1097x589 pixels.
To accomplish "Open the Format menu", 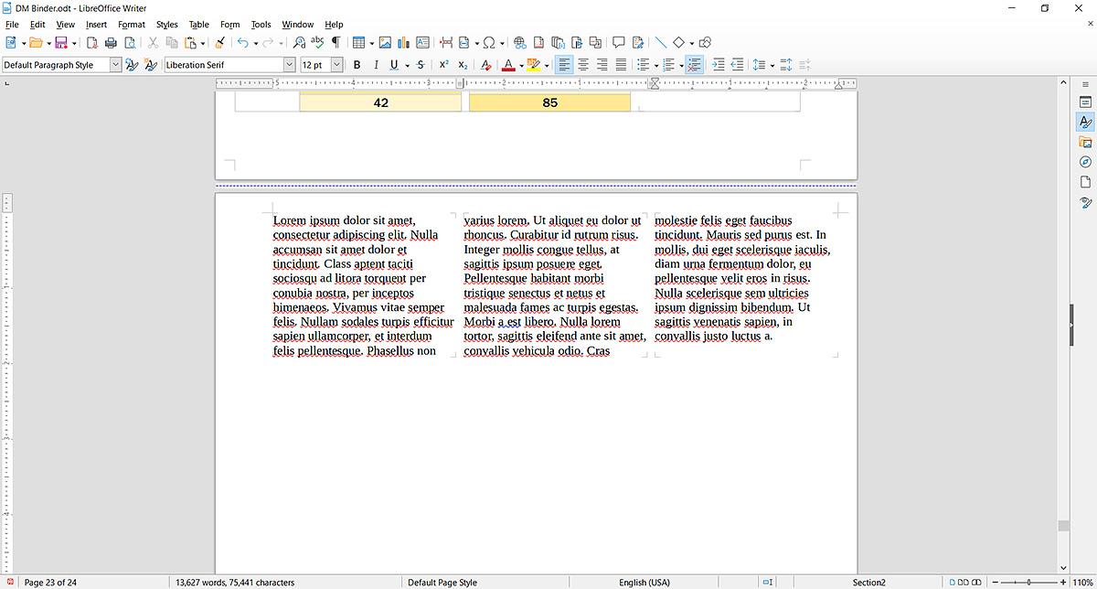I will (132, 25).
